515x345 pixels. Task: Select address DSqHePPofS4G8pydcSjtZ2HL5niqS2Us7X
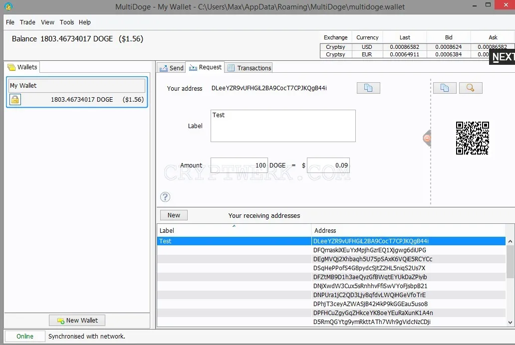[x=331, y=268]
